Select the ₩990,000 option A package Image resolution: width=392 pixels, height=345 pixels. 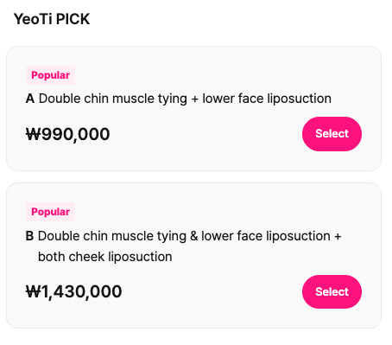(x=332, y=134)
